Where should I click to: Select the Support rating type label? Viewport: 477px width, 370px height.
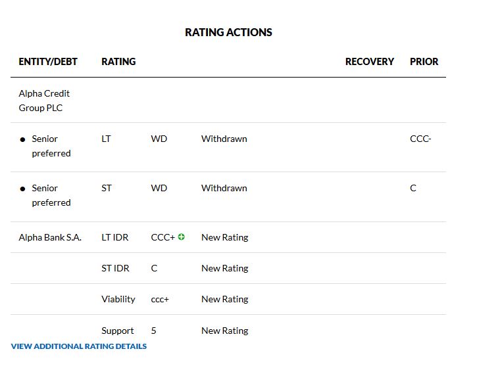[118, 331]
